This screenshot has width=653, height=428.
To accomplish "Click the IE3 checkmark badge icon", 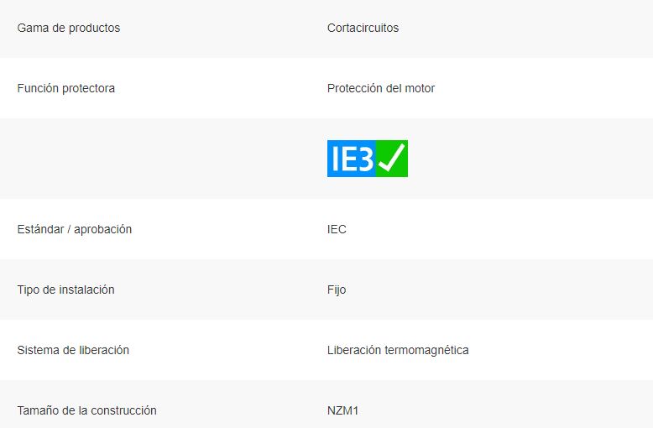I will (x=368, y=159).
